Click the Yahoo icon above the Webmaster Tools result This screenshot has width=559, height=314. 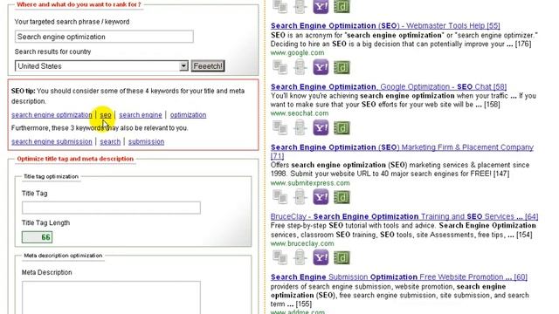321,7
